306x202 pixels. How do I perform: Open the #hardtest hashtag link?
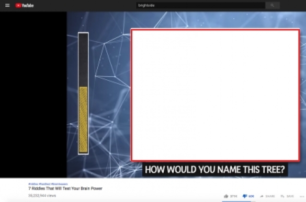(44, 184)
